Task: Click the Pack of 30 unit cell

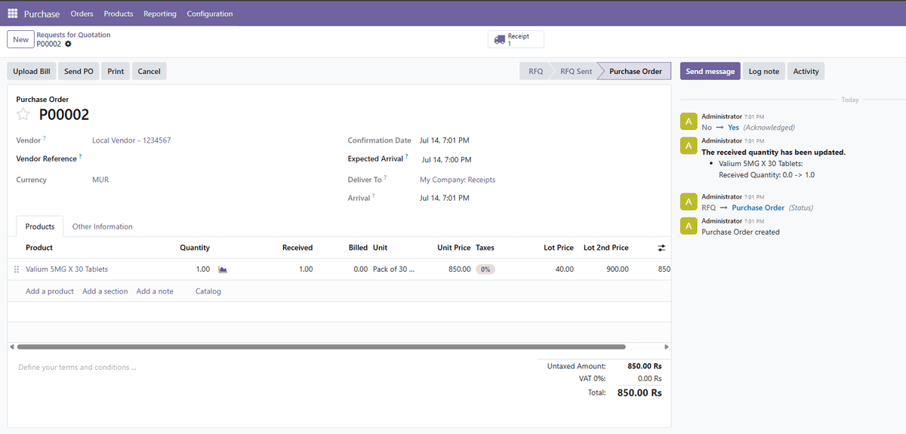Action: pyautogui.click(x=393, y=269)
